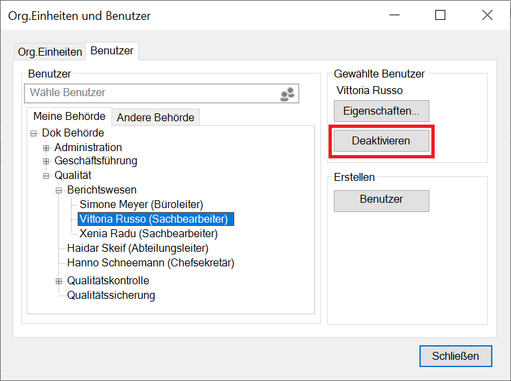Select the Benutzer tab
The width and height of the screenshot is (511, 381).
[111, 50]
